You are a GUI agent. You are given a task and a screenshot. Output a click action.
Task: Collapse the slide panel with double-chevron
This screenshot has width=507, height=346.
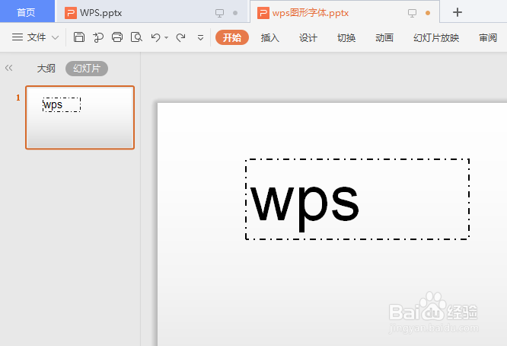coord(8,68)
